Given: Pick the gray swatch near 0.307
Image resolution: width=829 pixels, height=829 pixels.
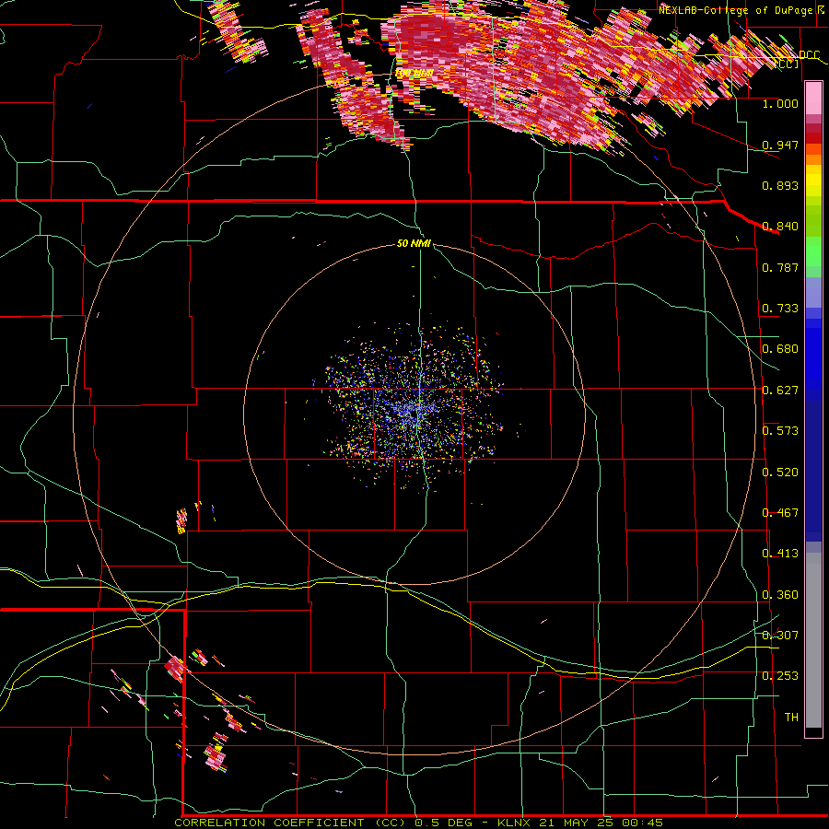Looking at the screenshot, I should click(x=813, y=640).
